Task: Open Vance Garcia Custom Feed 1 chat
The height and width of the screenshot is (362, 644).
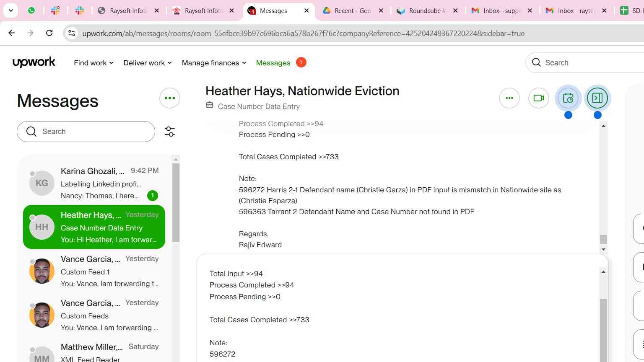Action: 94,271
